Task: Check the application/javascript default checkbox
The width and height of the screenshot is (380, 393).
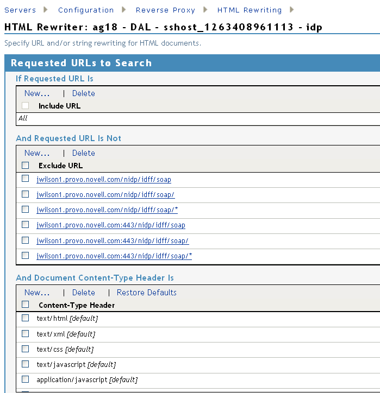Action: click(x=25, y=379)
